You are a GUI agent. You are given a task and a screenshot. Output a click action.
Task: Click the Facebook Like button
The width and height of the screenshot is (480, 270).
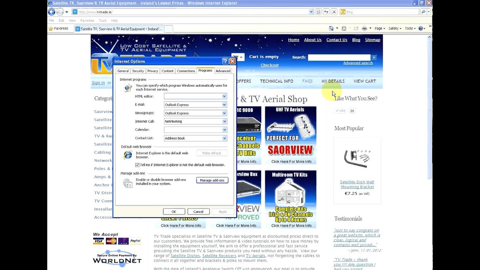[x=341, y=111]
